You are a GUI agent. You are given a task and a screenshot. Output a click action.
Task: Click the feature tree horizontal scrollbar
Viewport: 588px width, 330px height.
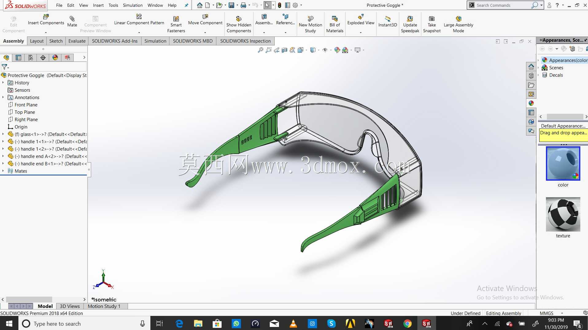pos(29,299)
